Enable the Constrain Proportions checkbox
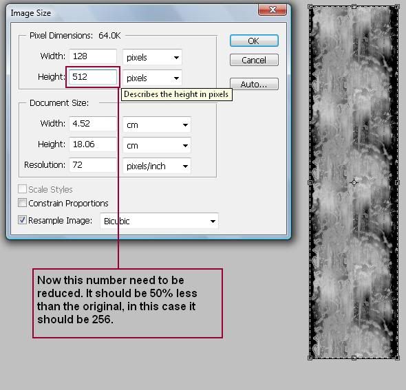 pos(22,203)
